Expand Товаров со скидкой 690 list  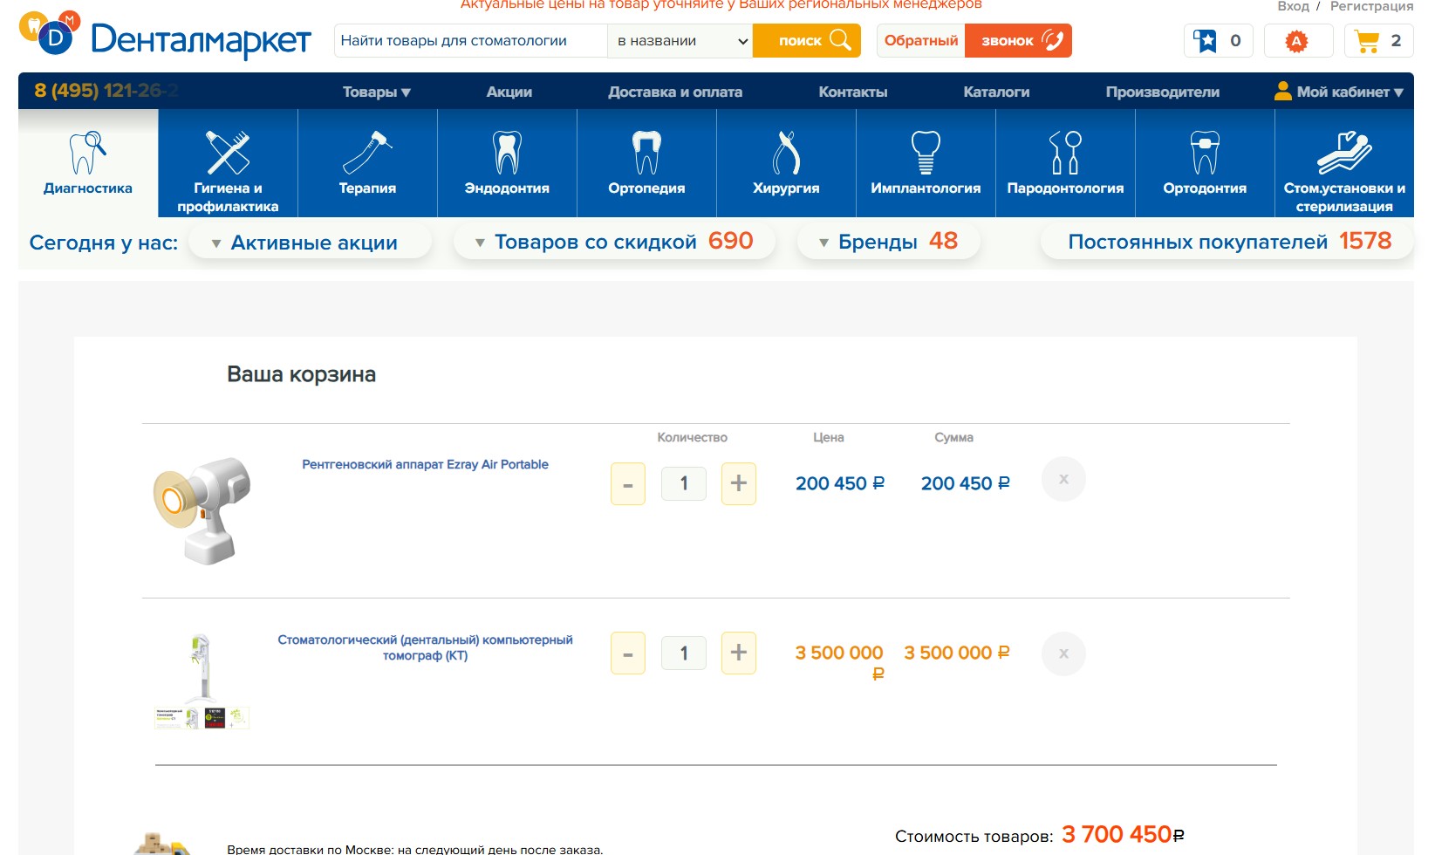point(614,242)
